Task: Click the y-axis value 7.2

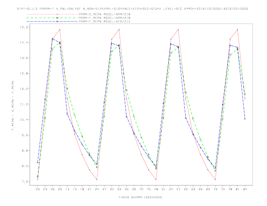Action: tap(25, 181)
